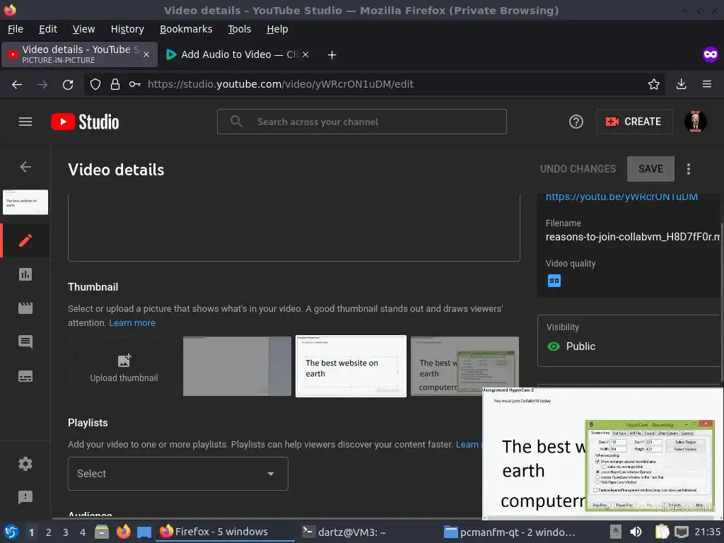Click the filename reasons-to-join-collabvm text
The width and height of the screenshot is (724, 543).
[632, 237]
